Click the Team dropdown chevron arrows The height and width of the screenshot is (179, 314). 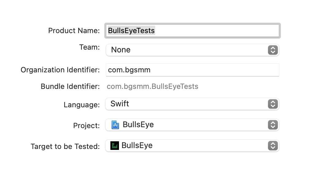pyautogui.click(x=273, y=50)
